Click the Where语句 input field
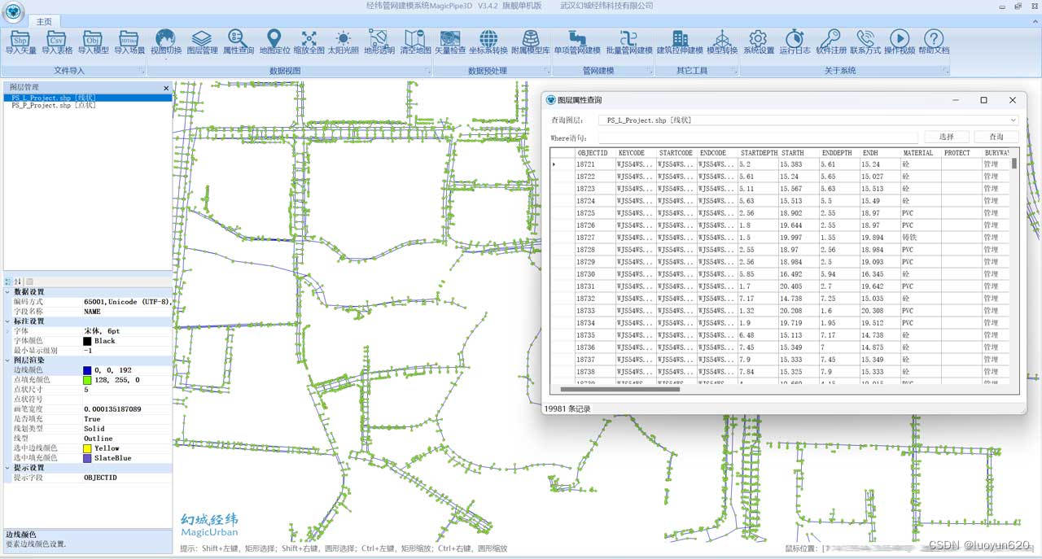Viewport: 1042px width, 559px height. (x=759, y=138)
